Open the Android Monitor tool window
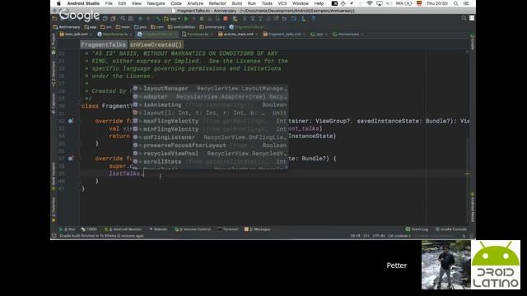This screenshot has height=296, width=527. click(x=123, y=229)
